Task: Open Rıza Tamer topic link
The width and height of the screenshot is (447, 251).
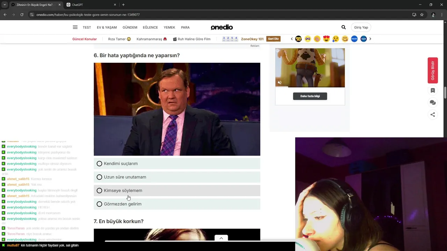Action: (119, 39)
